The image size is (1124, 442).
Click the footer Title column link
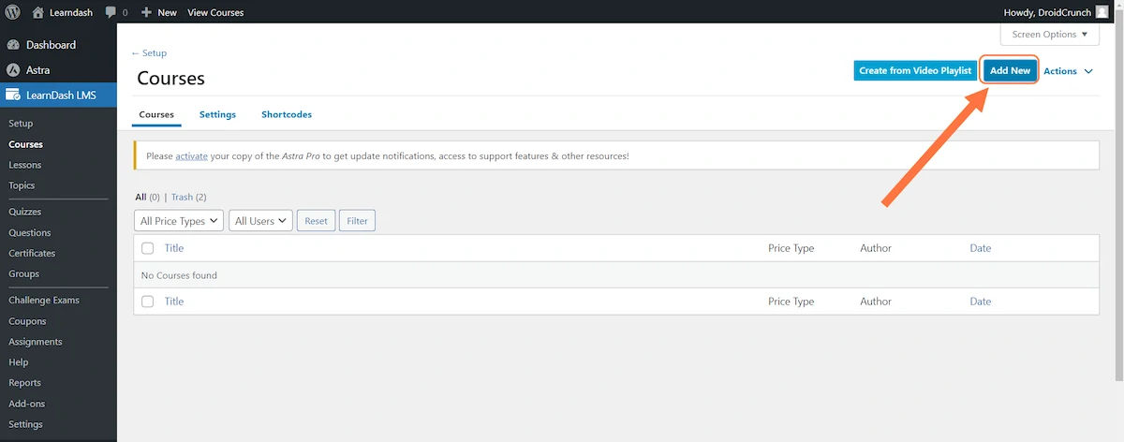174,302
